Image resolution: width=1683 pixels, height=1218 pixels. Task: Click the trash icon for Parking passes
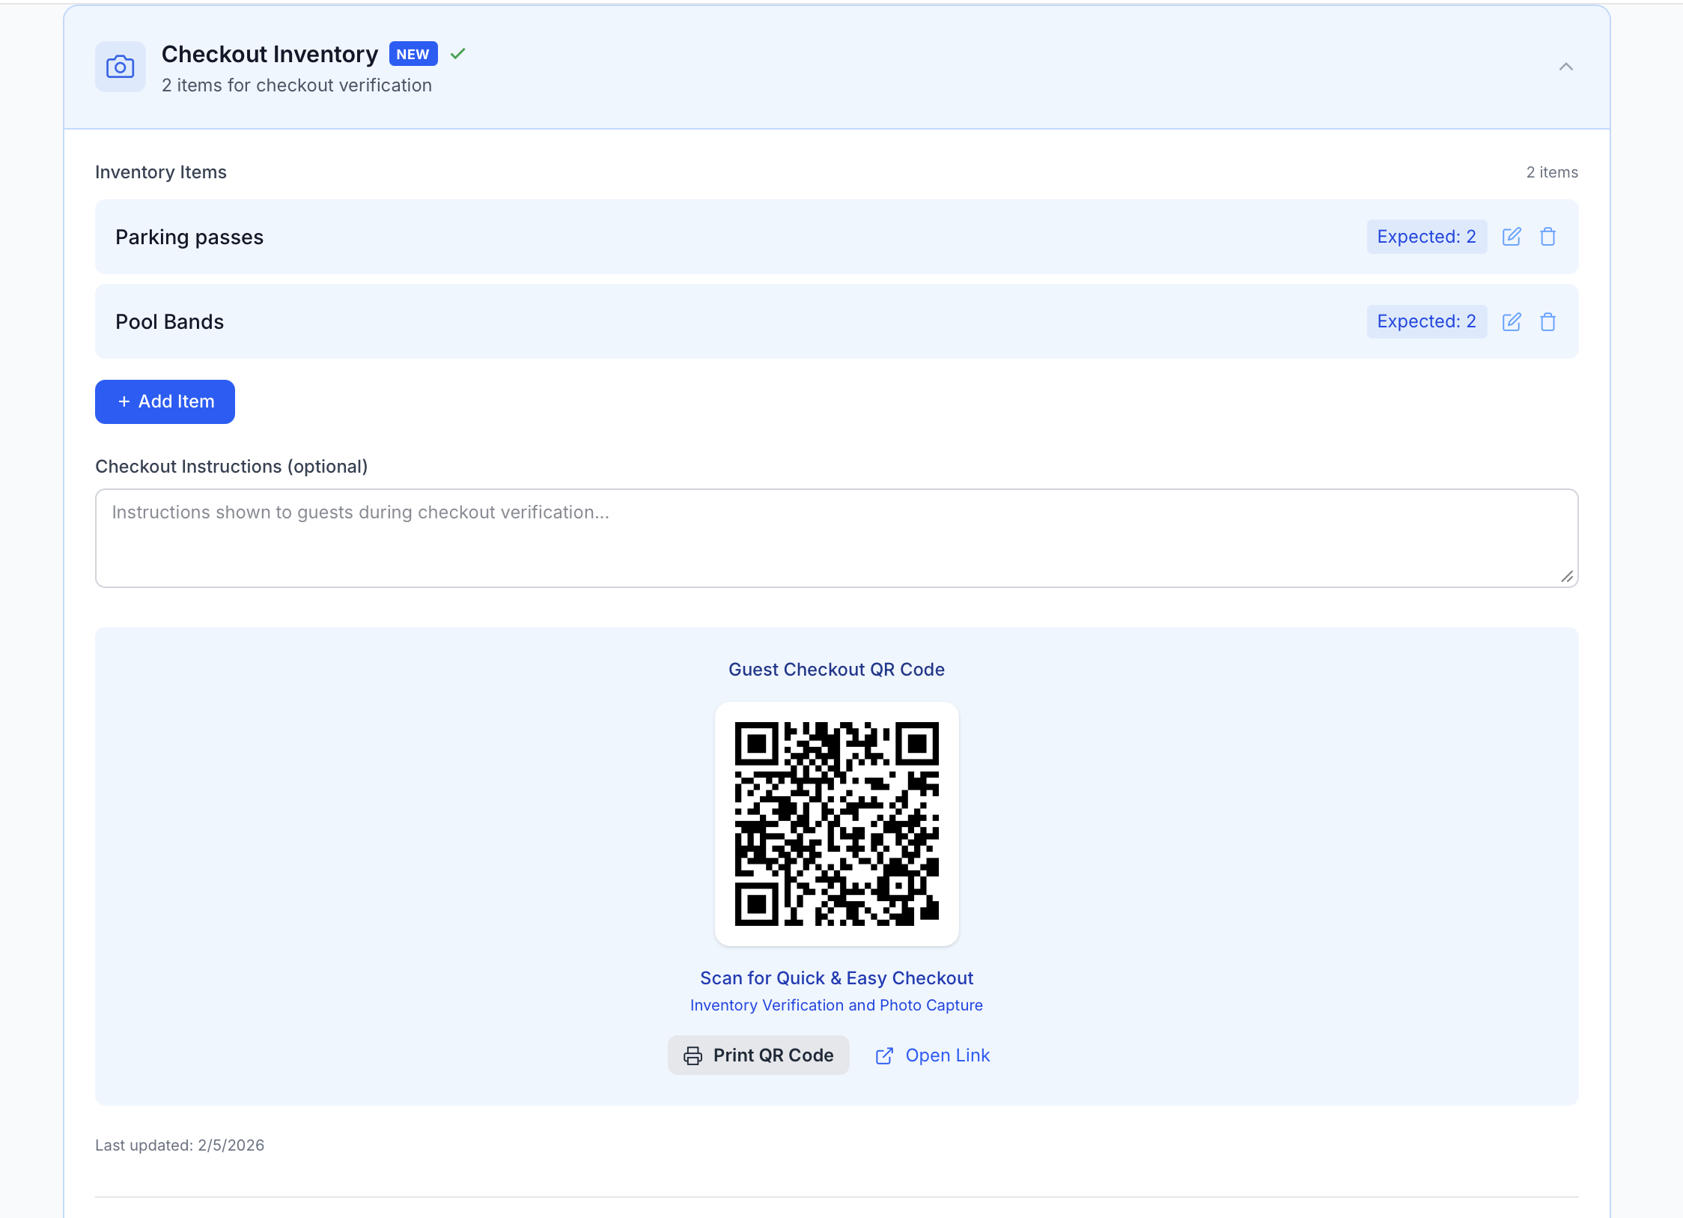(1547, 236)
